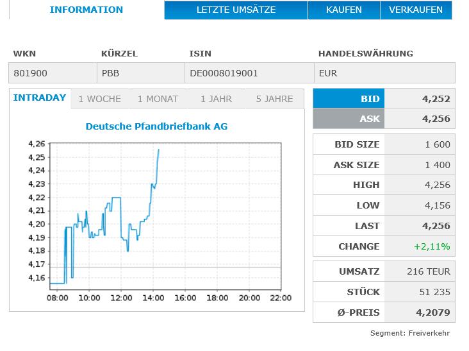Switch chart to 1 JAHR
469x351 pixels.
tap(216, 99)
